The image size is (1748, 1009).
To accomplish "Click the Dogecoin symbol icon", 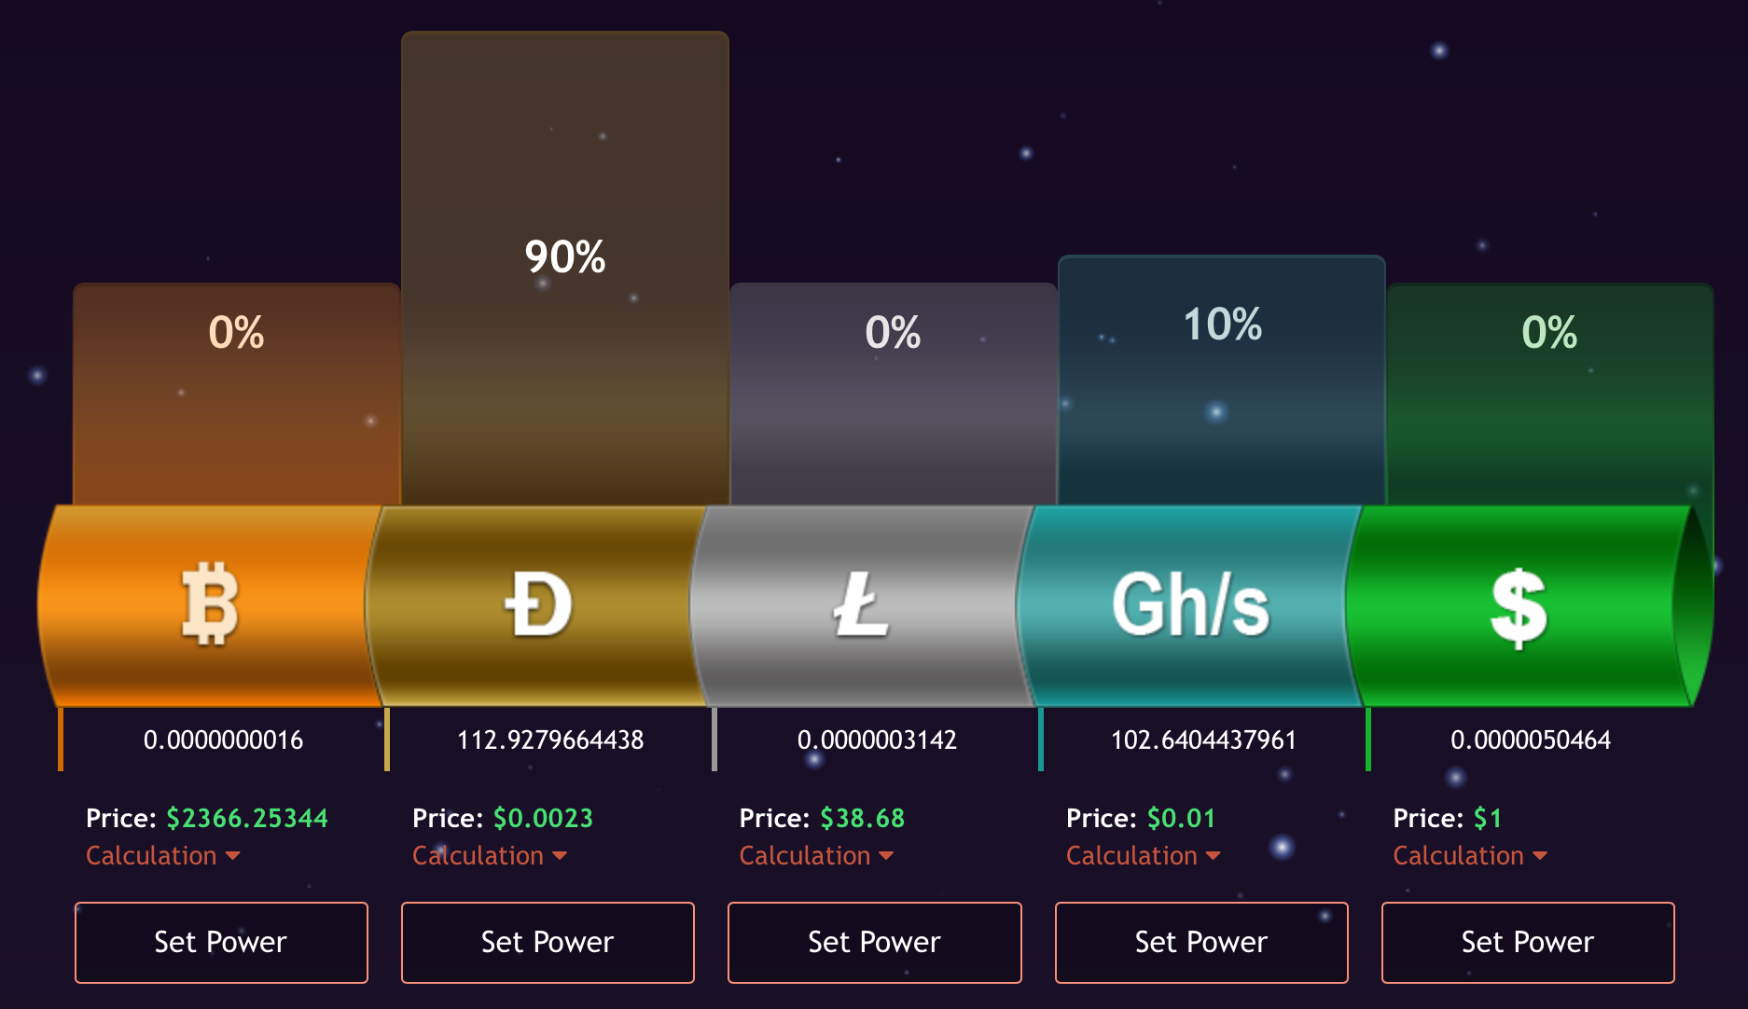I will (x=537, y=604).
